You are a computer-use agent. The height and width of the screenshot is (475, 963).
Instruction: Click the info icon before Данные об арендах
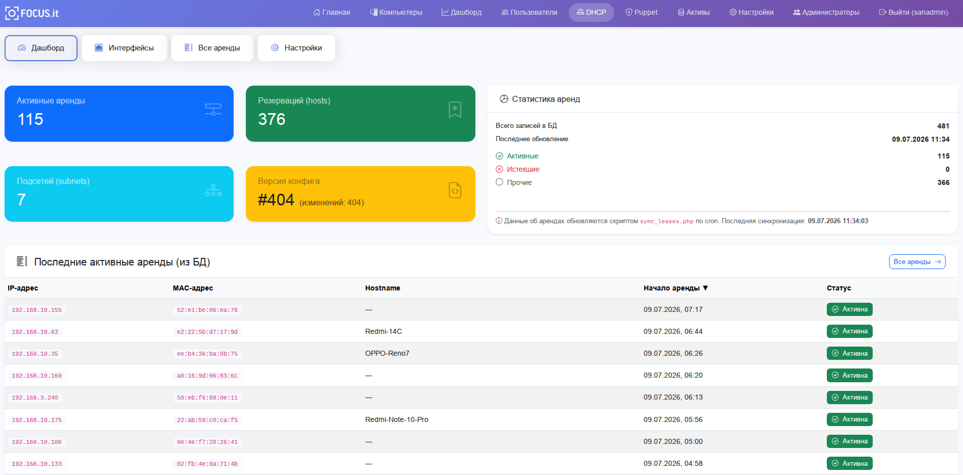tap(499, 221)
